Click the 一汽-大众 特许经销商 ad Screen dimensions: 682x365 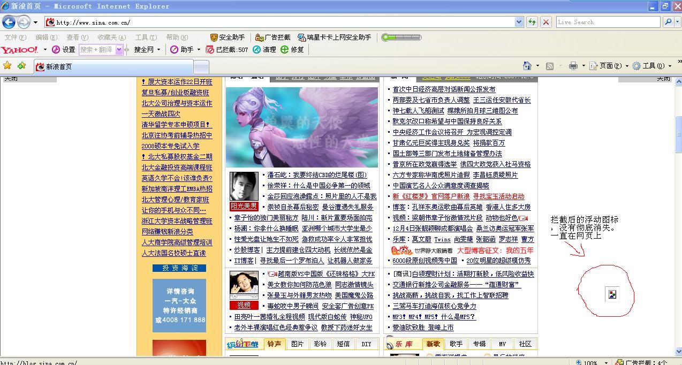pos(179,306)
